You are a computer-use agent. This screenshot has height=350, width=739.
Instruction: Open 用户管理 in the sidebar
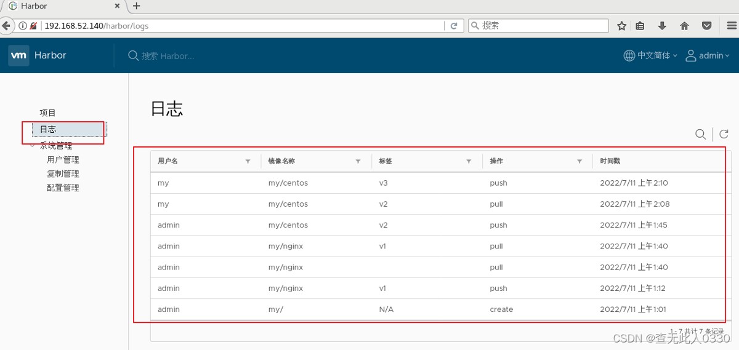pos(63,159)
